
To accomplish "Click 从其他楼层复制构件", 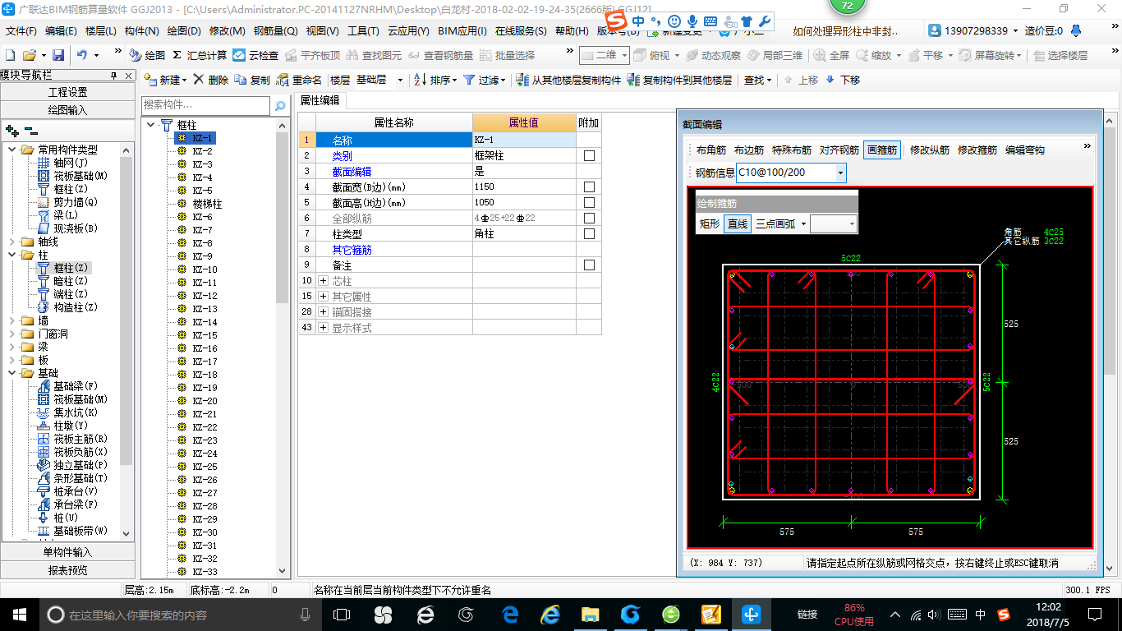I will tap(568, 80).
